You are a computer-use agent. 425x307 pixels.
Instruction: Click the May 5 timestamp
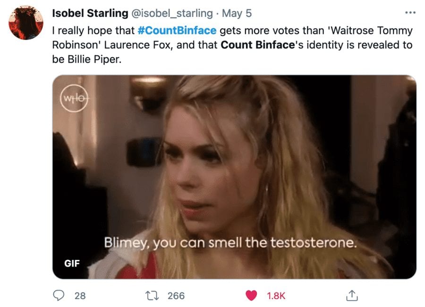pos(237,13)
